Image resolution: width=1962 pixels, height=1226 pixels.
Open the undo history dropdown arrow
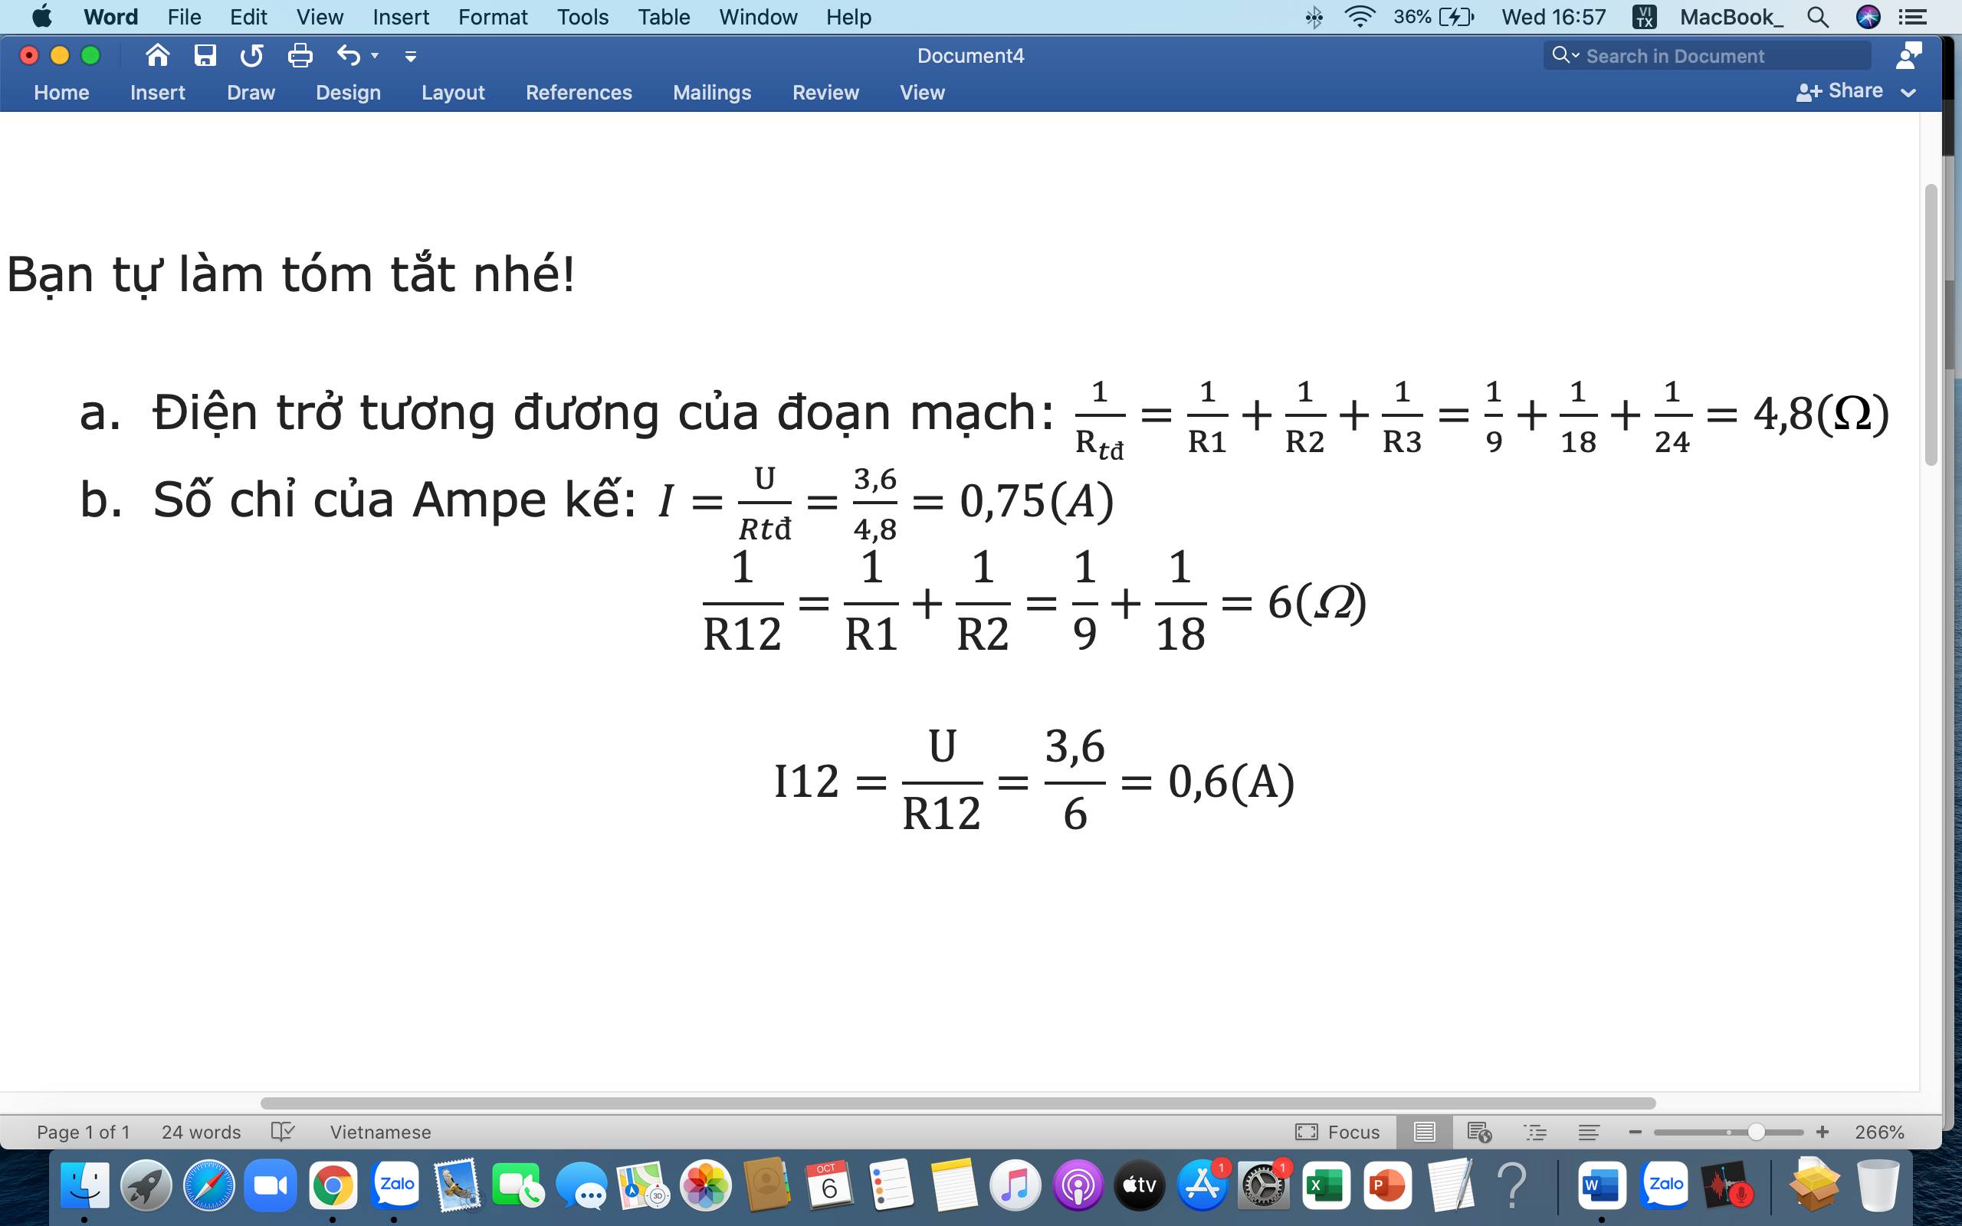(375, 56)
